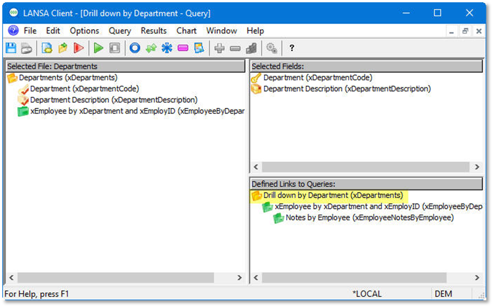Click left arrow of Selected Fields scrollbar
Screen dimensions: 493x307
tap(256, 167)
